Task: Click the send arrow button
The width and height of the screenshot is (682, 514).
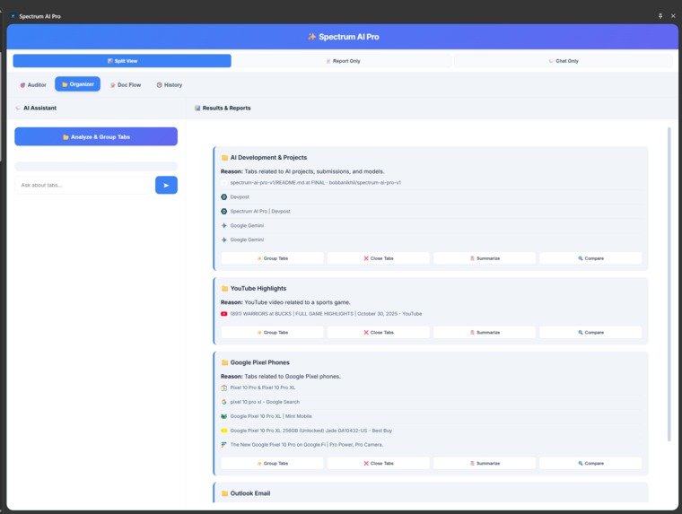Action: 166,185
